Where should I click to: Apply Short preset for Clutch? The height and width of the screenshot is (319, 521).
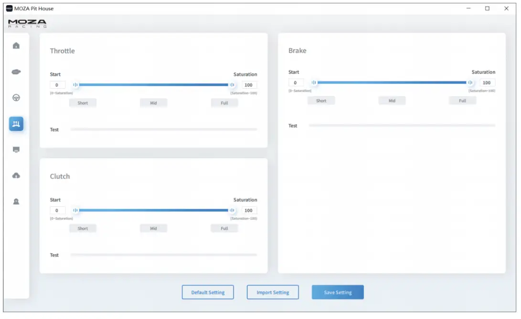83,229
